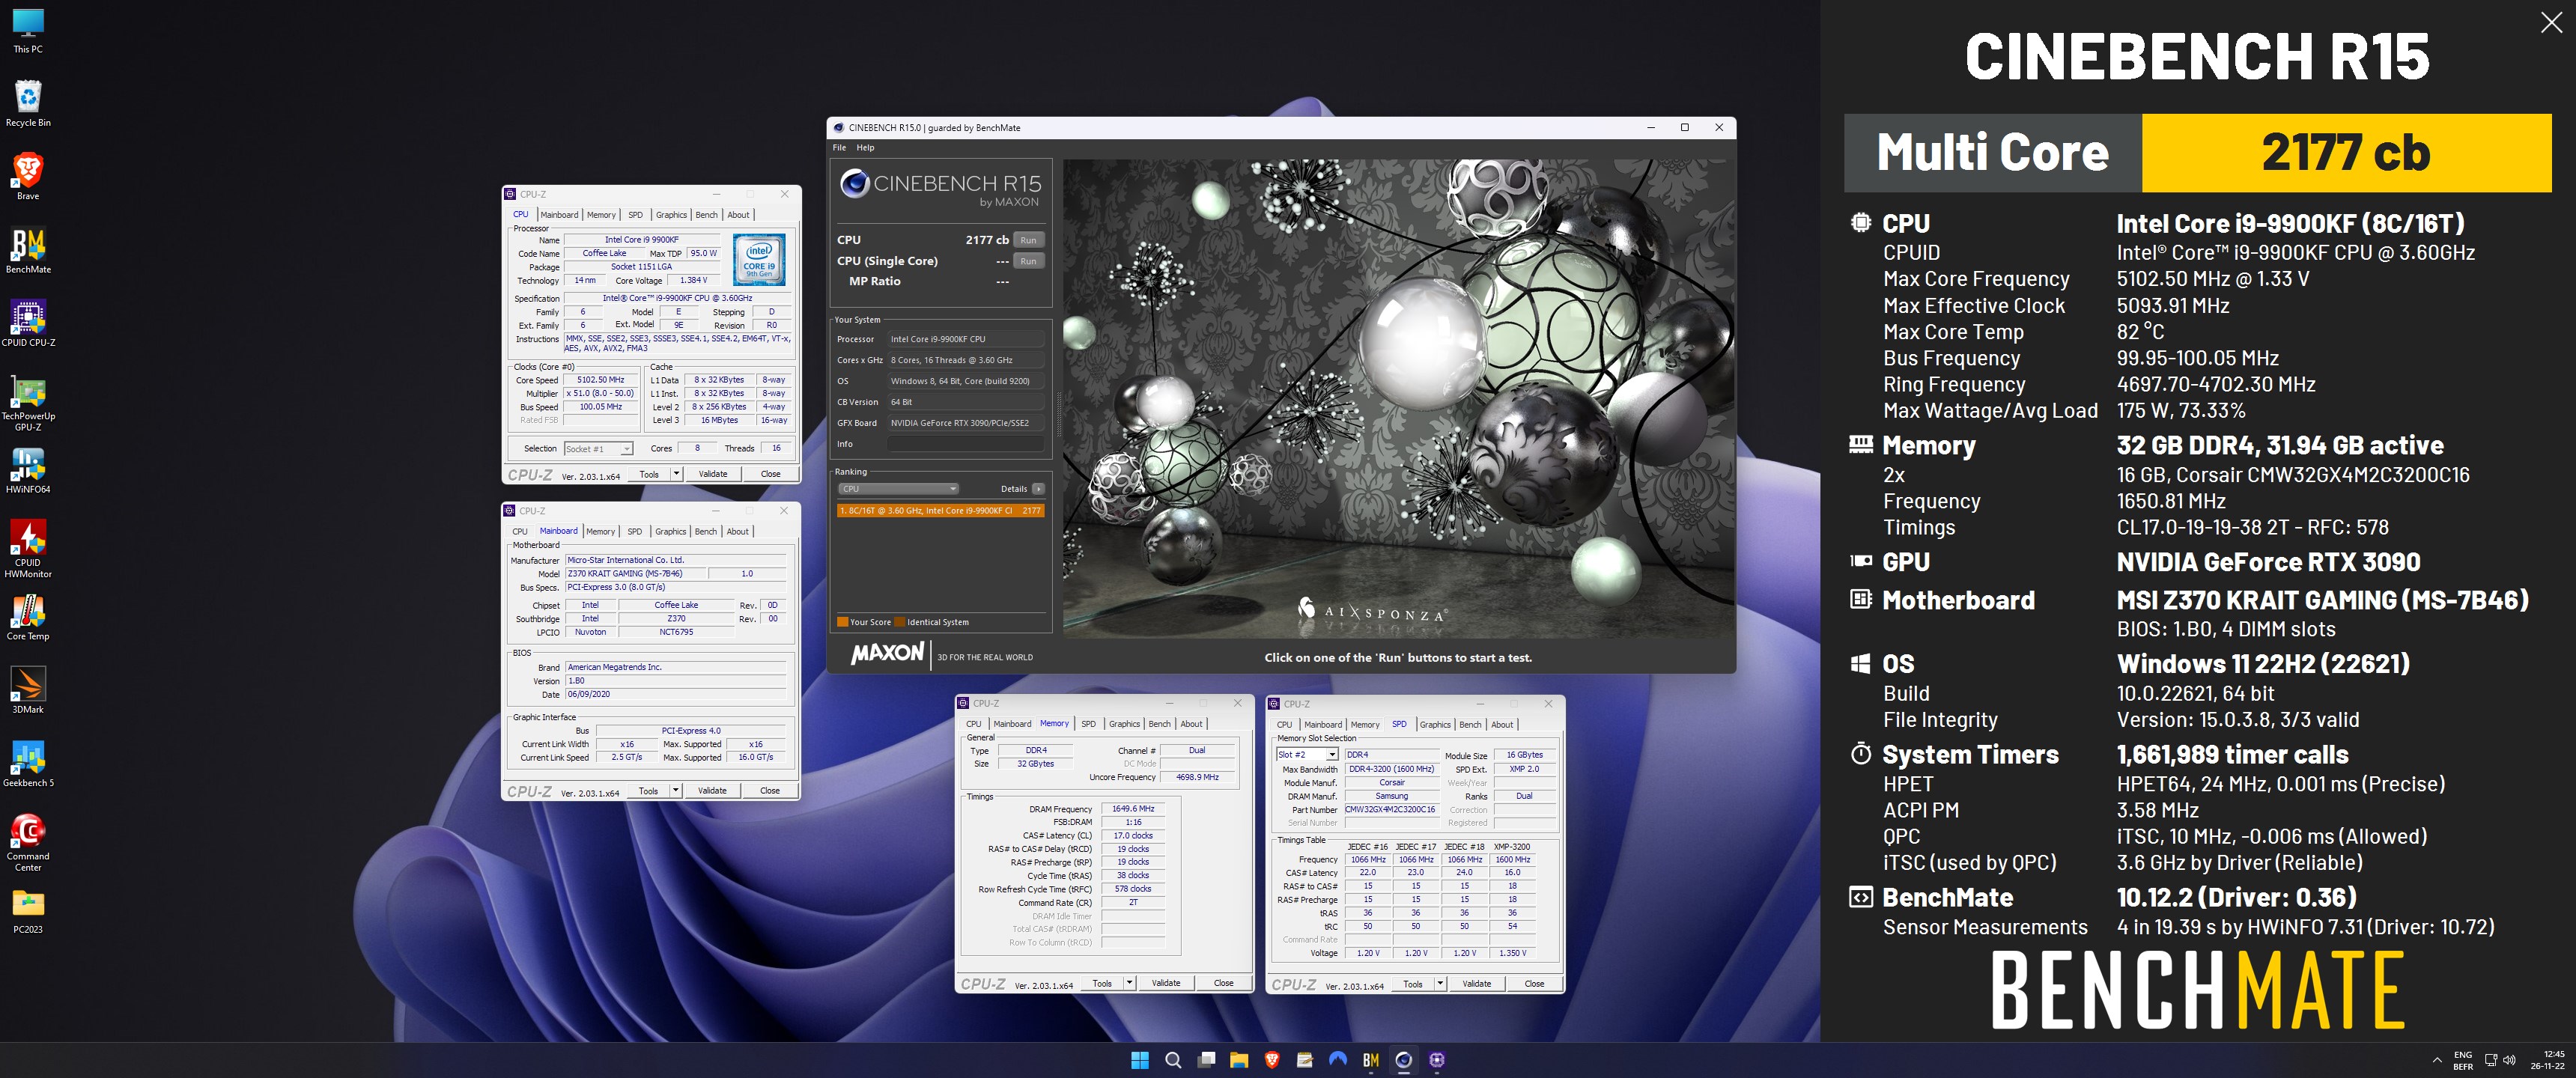
Task: Launch CPUID CPU-Z from the desktop
Action: 28,323
